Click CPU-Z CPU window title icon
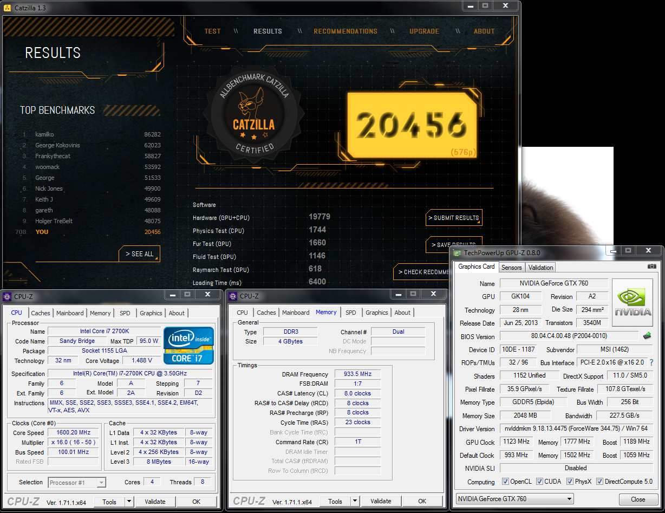Viewport: 665px width, 513px height. pyautogui.click(x=7, y=296)
